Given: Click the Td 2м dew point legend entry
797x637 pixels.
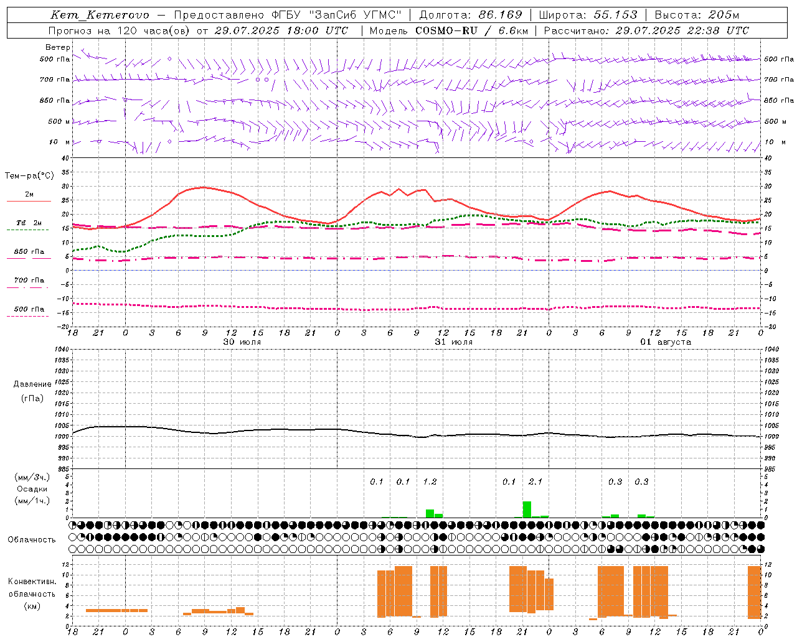Looking at the screenshot, I should [29, 223].
